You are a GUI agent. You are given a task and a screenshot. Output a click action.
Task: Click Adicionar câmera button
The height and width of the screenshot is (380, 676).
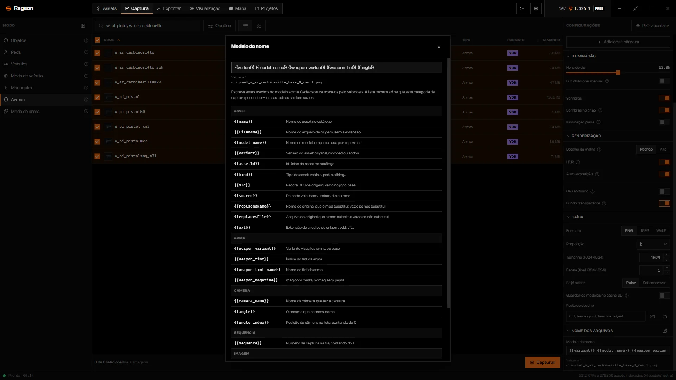(618, 42)
